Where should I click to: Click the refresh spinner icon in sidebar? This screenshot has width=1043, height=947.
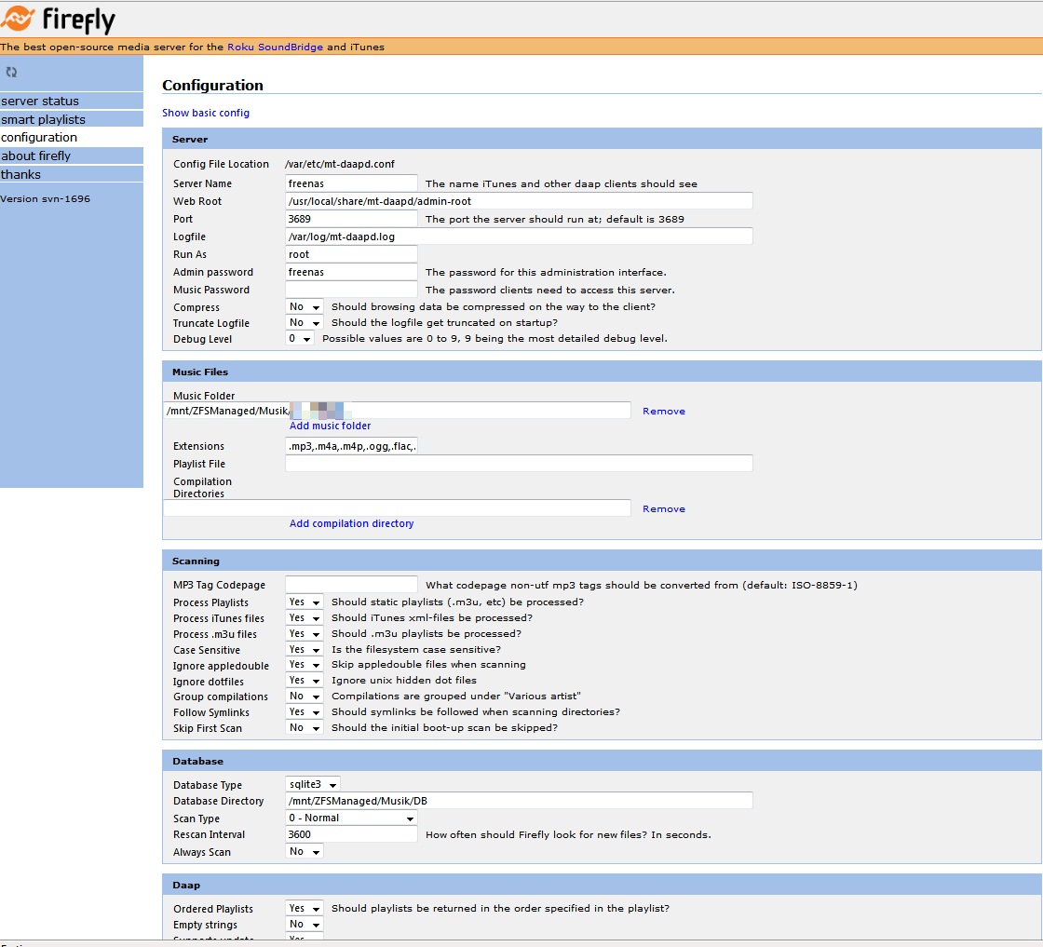(11, 72)
